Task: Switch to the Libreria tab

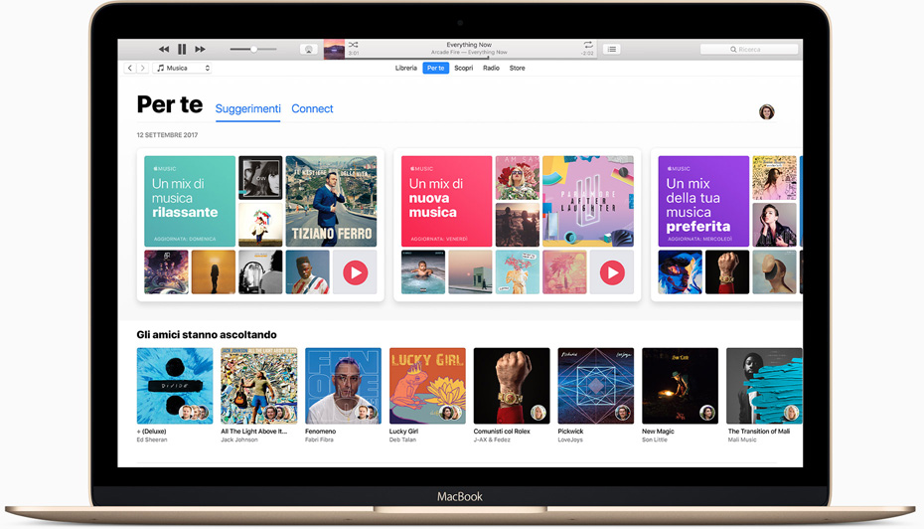Action: 406,68
